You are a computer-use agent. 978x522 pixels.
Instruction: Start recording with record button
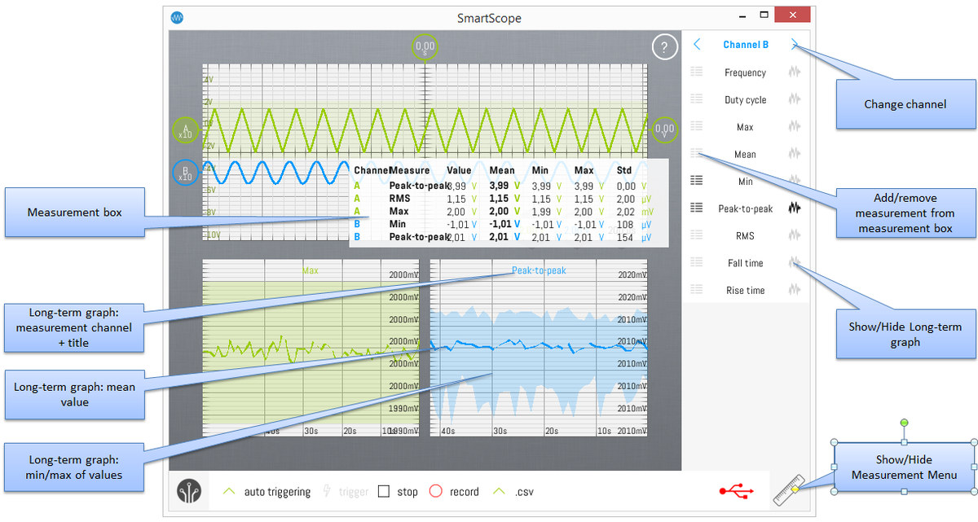pyautogui.click(x=435, y=492)
